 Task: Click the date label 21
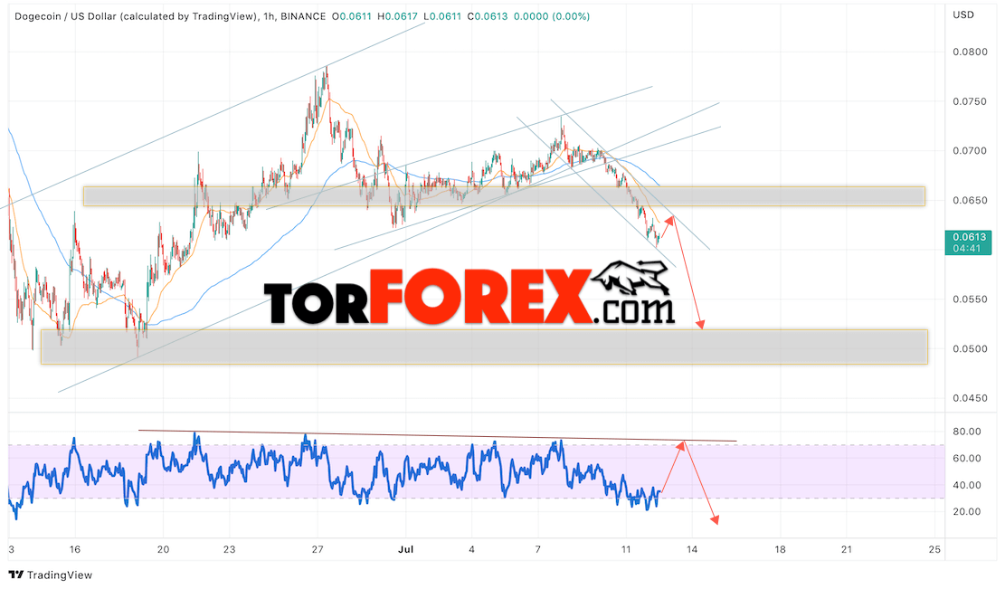pos(847,549)
